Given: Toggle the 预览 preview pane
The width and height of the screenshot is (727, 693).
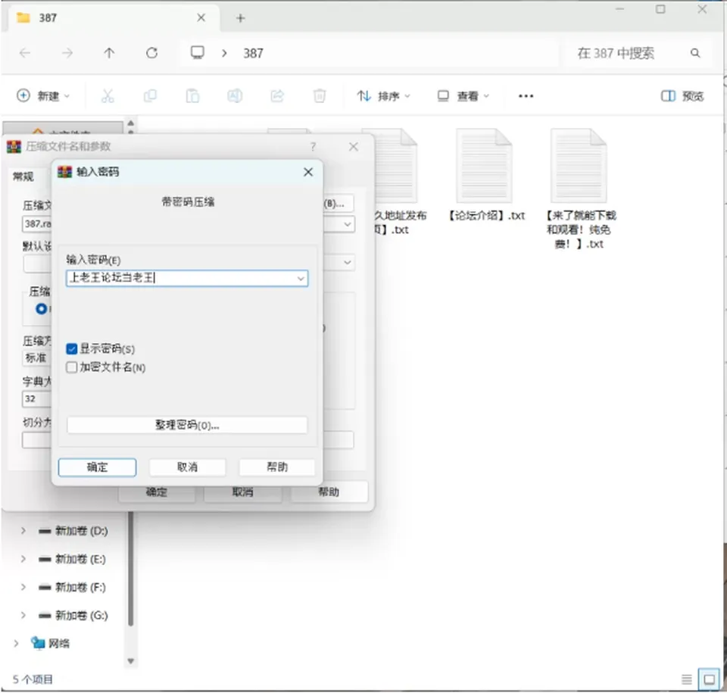Looking at the screenshot, I should pyautogui.click(x=682, y=96).
